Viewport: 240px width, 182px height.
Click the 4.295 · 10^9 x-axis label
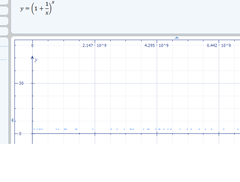156,46
